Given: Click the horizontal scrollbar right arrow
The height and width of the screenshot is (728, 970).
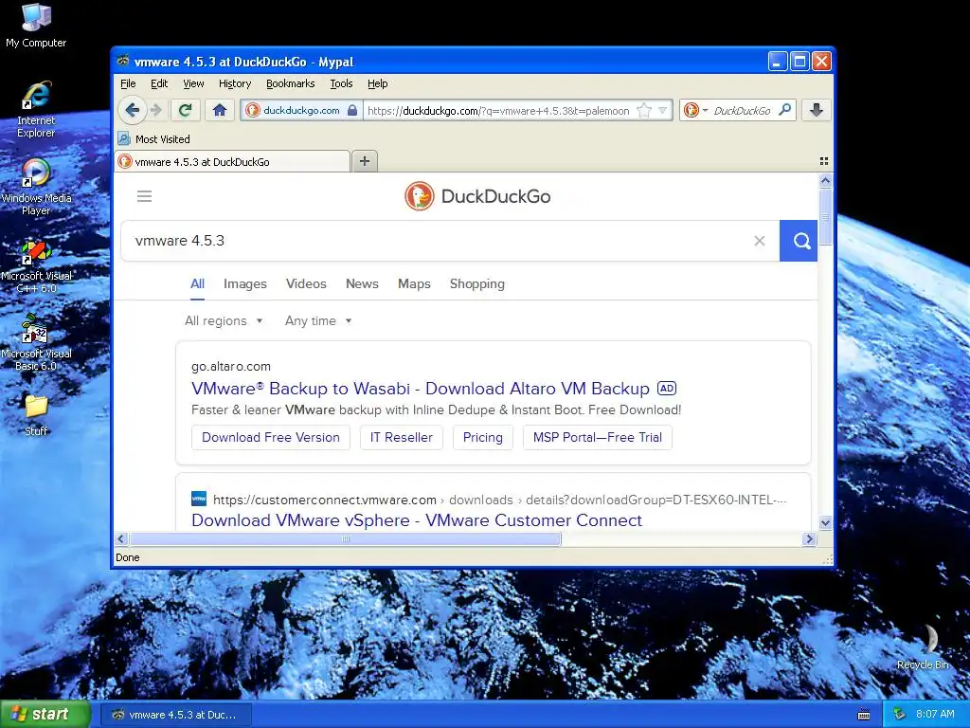Looking at the screenshot, I should click(809, 538).
